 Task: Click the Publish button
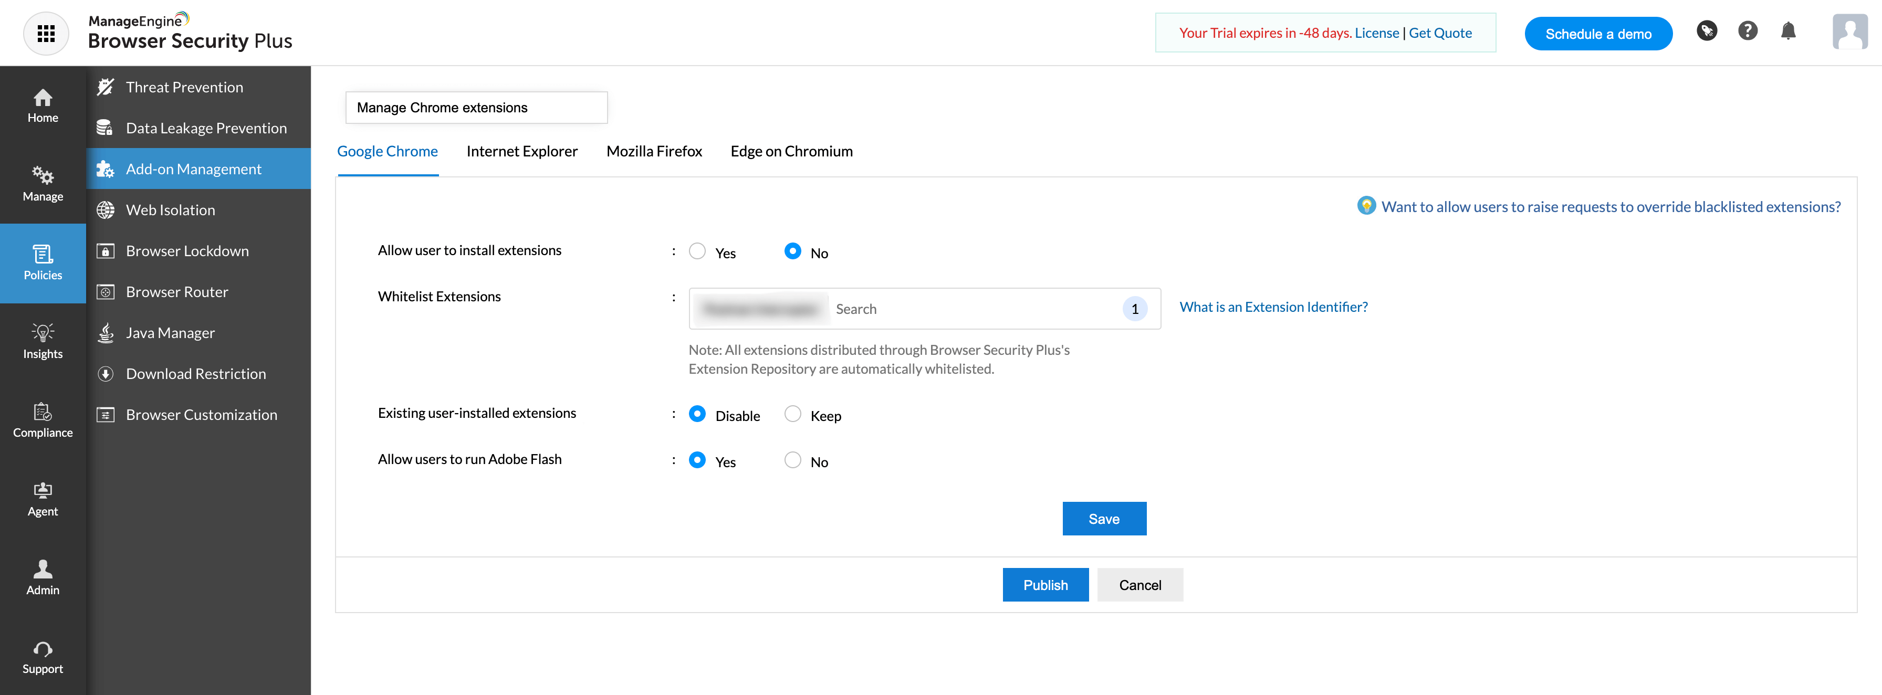pos(1045,585)
